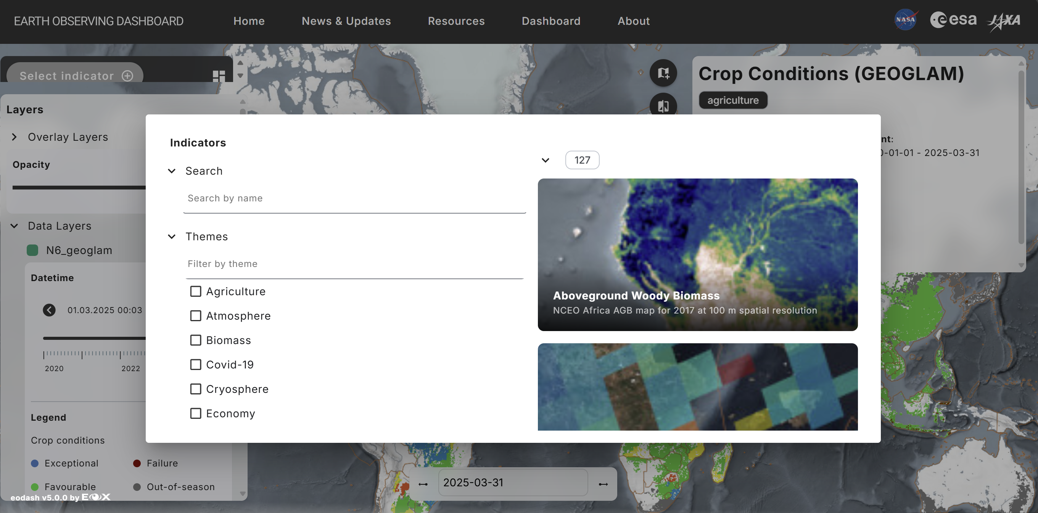
Task: Click the Earth Observing Dashboard title
Action: [x=99, y=21]
